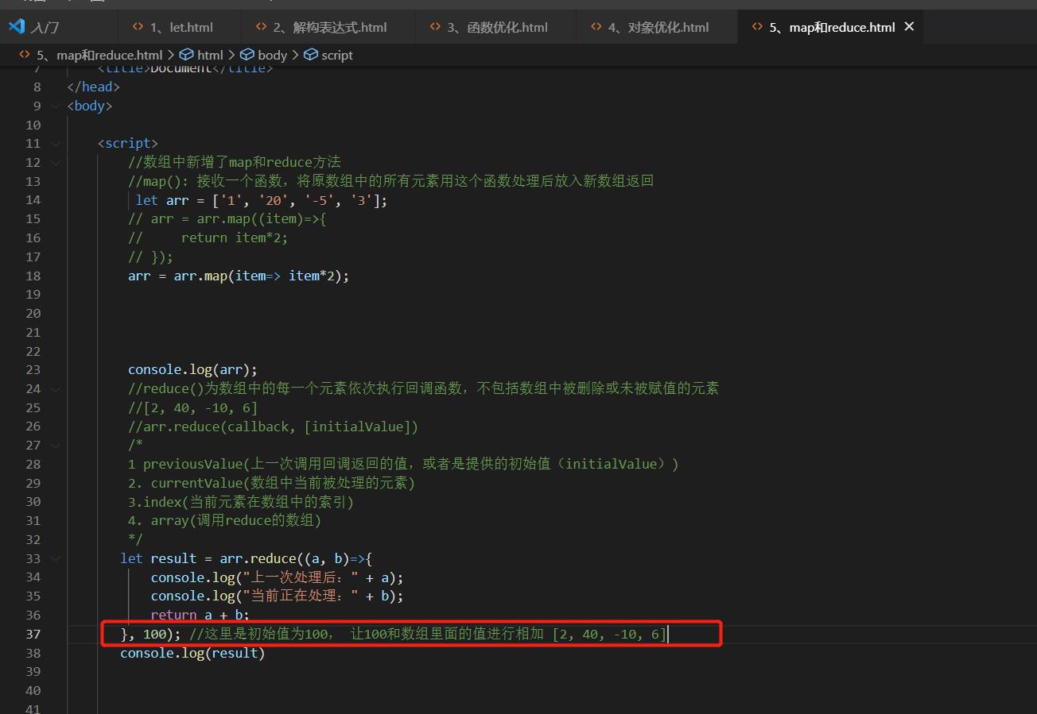Click line number 38 in the gutter
This screenshot has width=1037, height=714.
point(33,653)
